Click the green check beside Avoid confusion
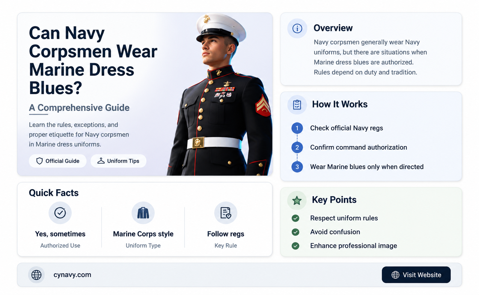The height and width of the screenshot is (295, 479). [296, 232]
